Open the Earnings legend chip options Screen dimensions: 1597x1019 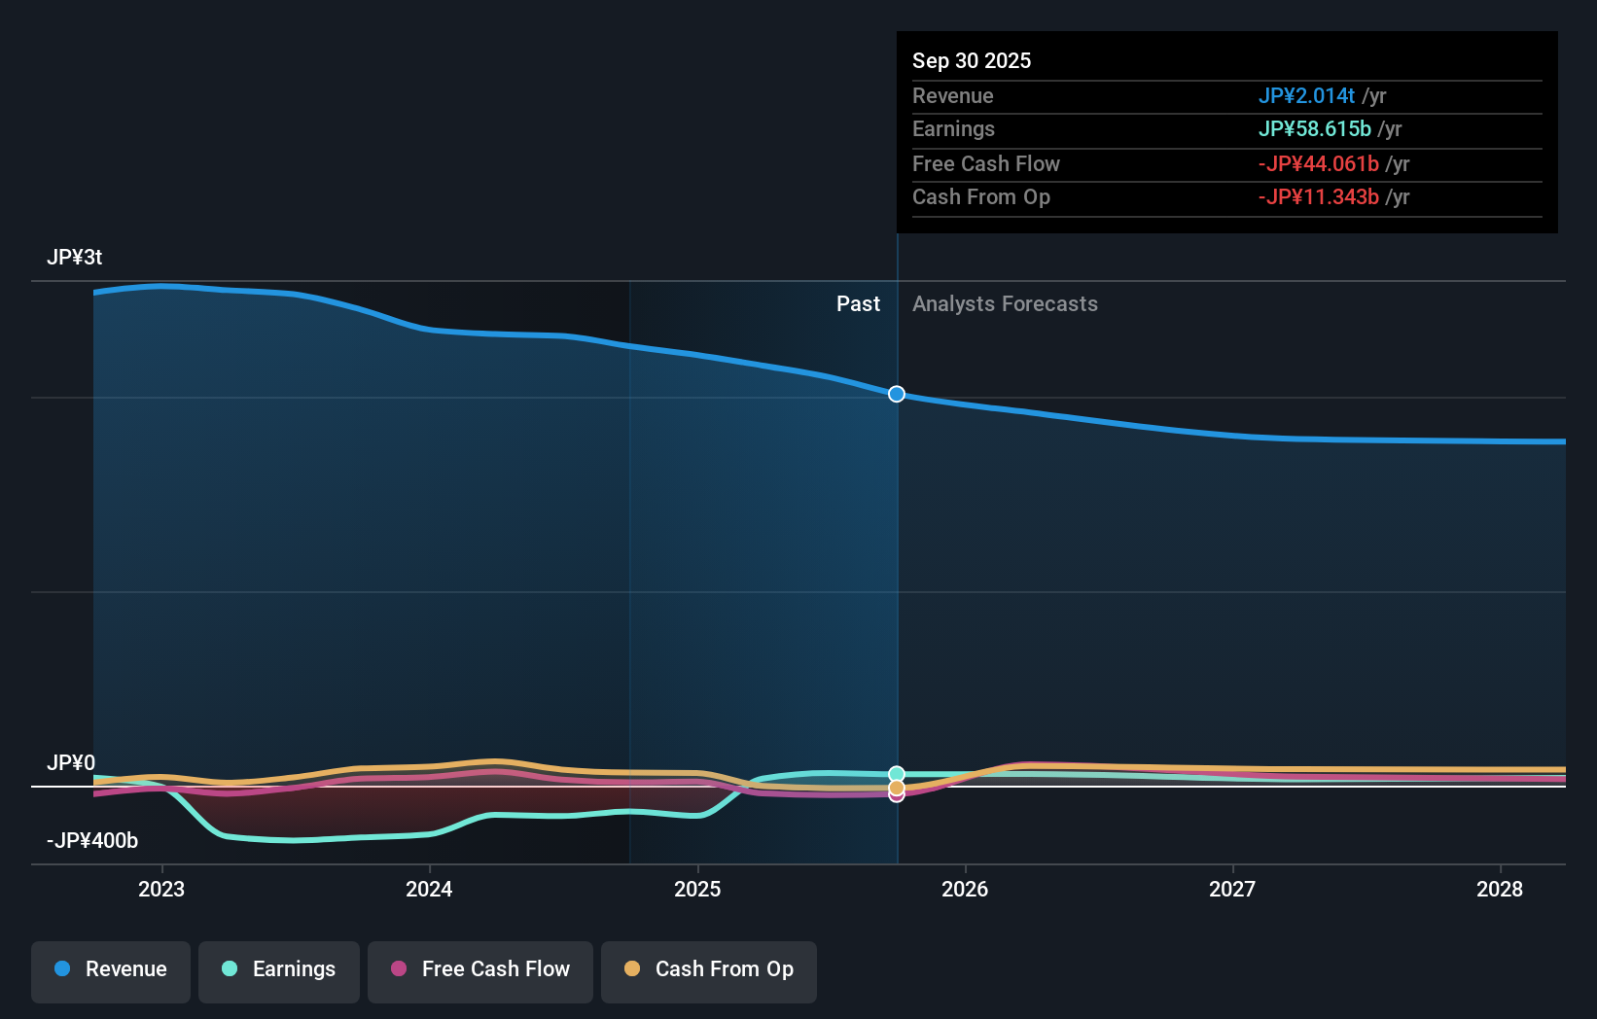point(278,971)
